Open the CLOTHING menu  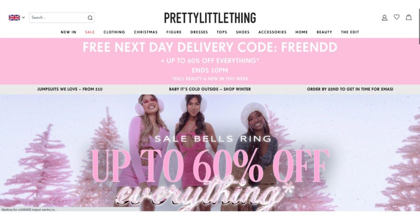114,32
